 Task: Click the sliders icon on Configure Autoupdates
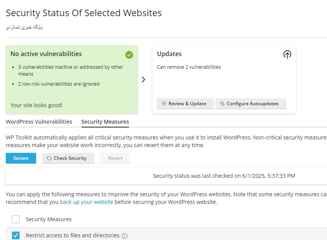(x=222, y=104)
